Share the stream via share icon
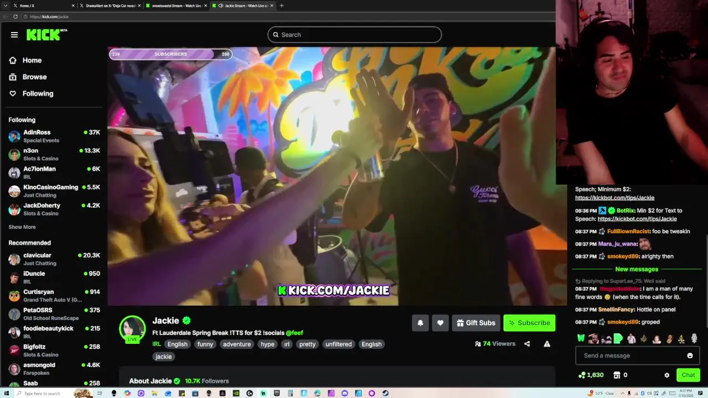Image resolution: width=708 pixels, height=398 pixels. tap(527, 344)
